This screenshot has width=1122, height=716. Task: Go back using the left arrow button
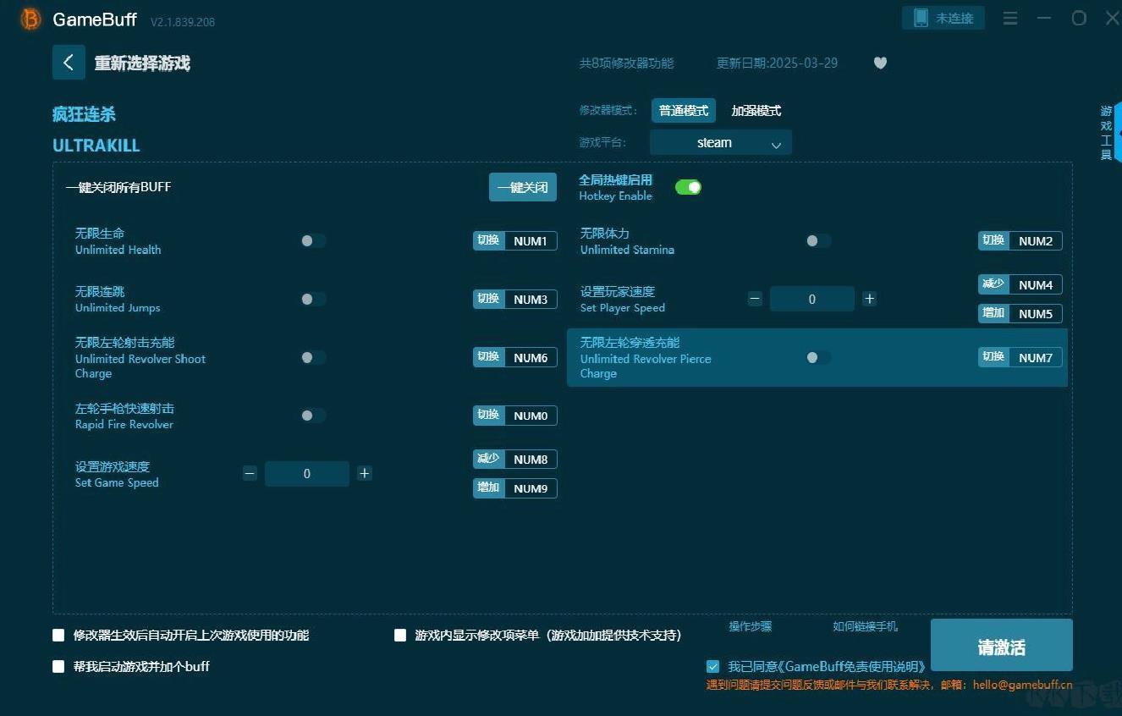(69, 63)
